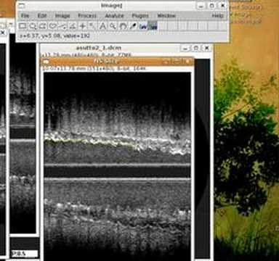Select the Freehand selection tool

53,25
